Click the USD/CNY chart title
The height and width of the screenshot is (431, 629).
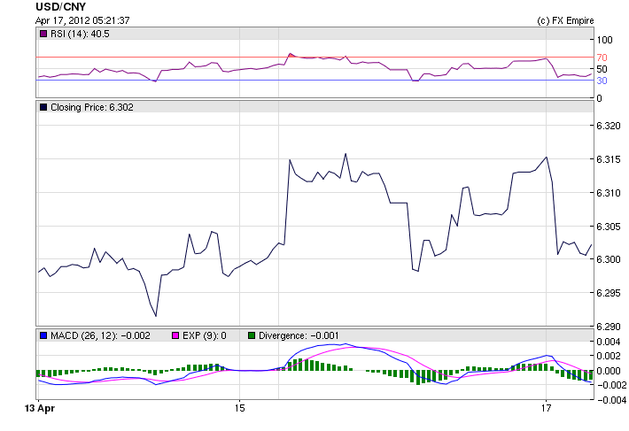coord(60,7)
